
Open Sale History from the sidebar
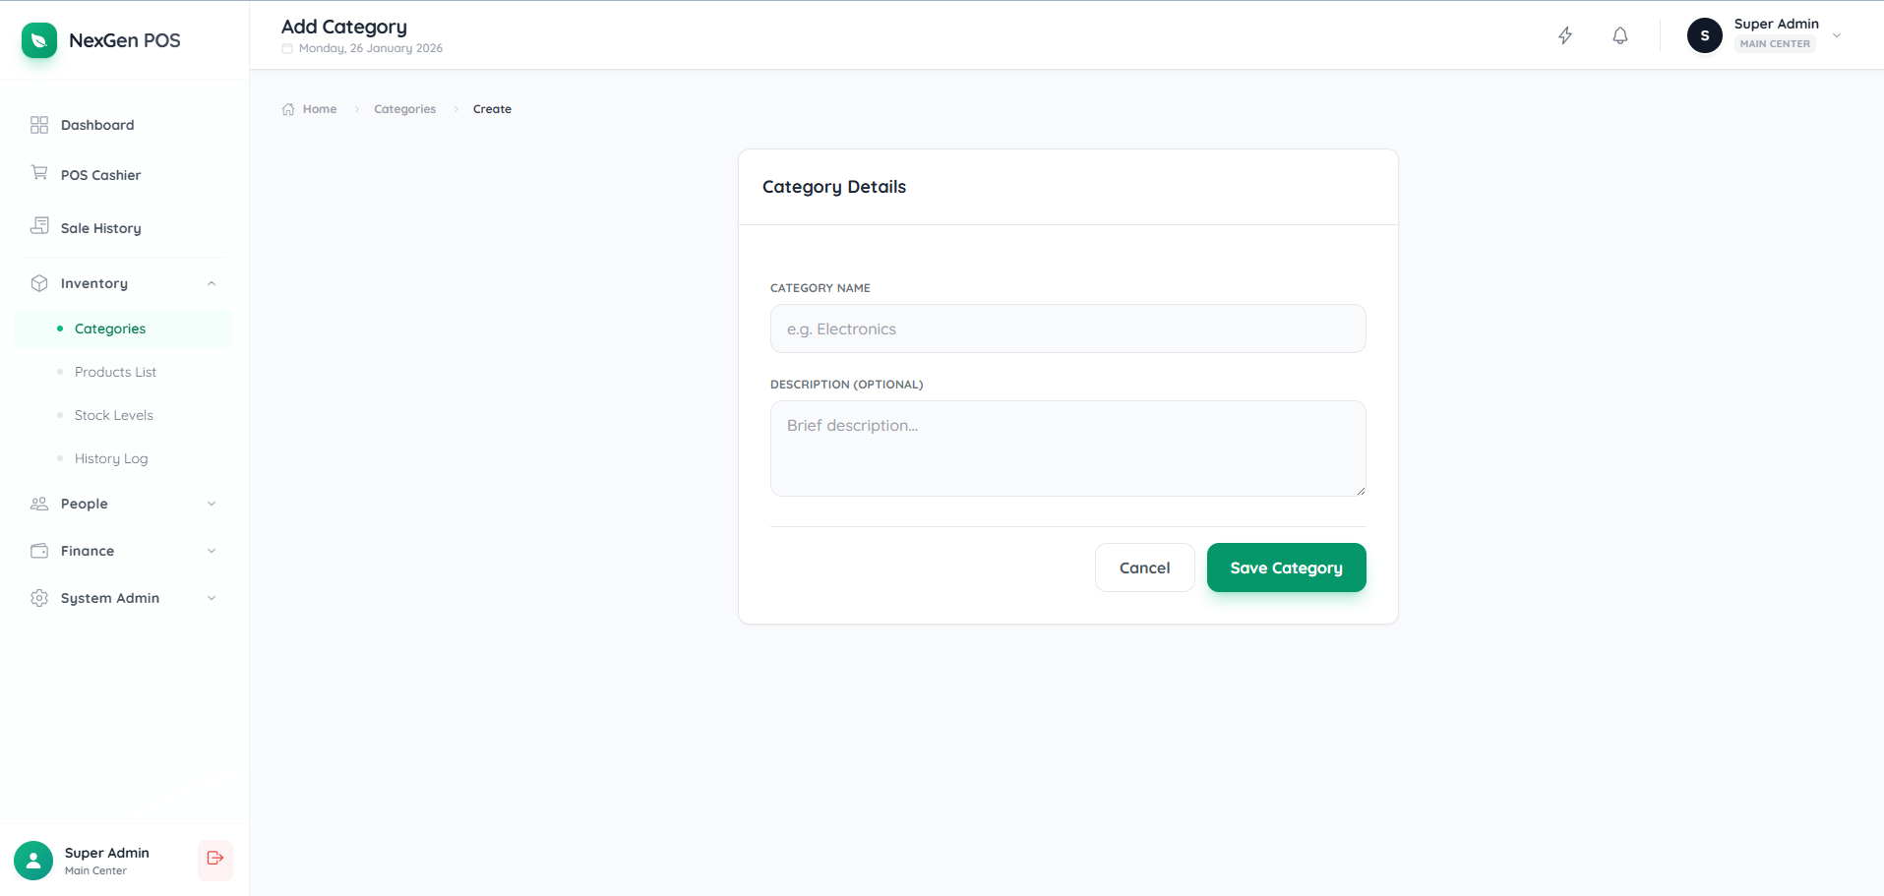click(x=99, y=227)
